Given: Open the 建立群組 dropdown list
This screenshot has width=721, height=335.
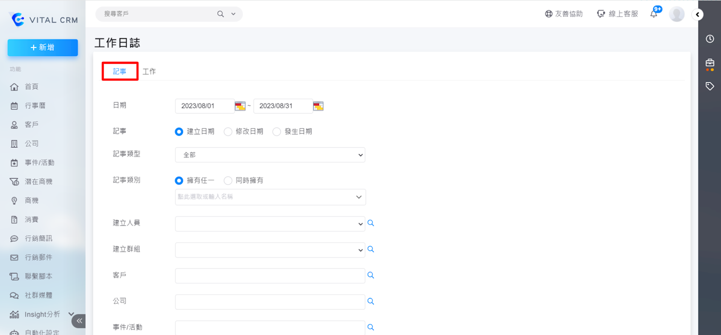Looking at the screenshot, I should pos(270,250).
